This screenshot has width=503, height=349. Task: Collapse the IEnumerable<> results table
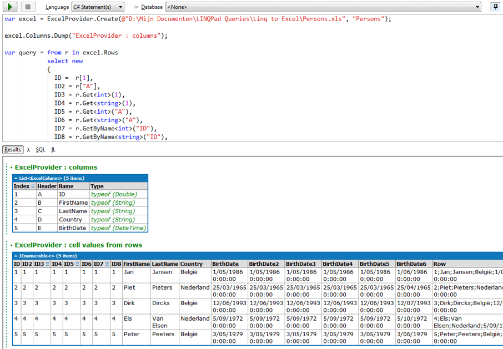tap(16, 256)
